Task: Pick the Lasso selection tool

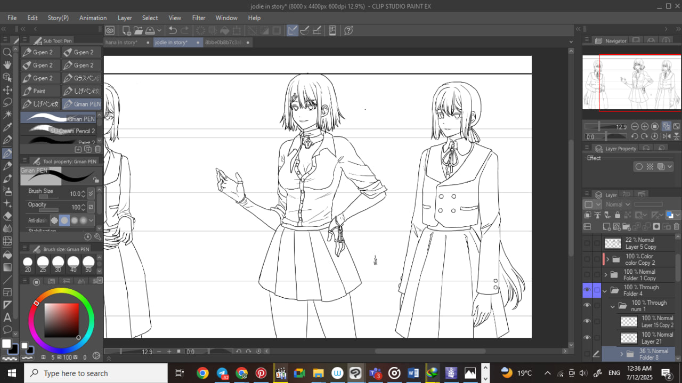Action: tap(7, 102)
